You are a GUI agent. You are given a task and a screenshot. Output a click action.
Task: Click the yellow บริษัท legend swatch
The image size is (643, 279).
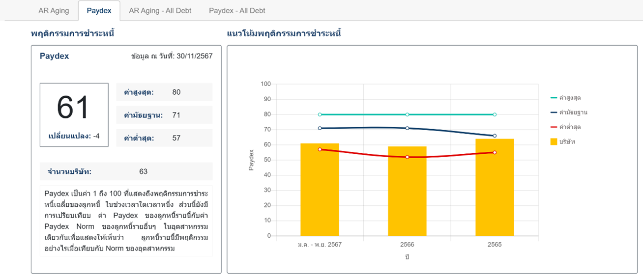tap(554, 141)
